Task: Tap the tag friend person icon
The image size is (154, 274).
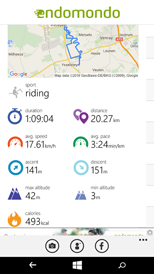Action: point(77,246)
